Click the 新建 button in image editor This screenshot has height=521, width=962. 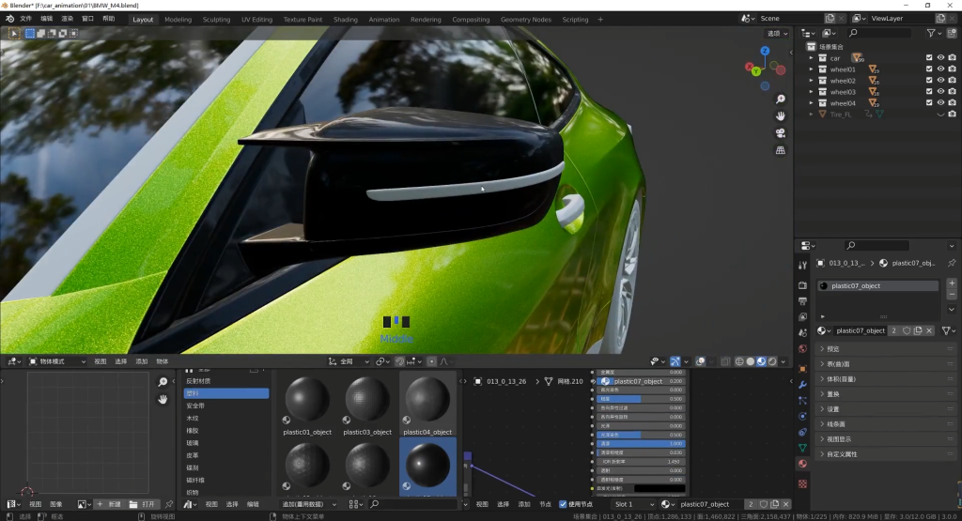(x=109, y=504)
